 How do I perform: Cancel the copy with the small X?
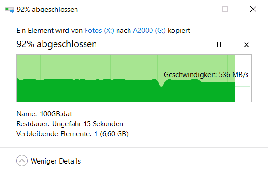pyautogui.click(x=247, y=45)
